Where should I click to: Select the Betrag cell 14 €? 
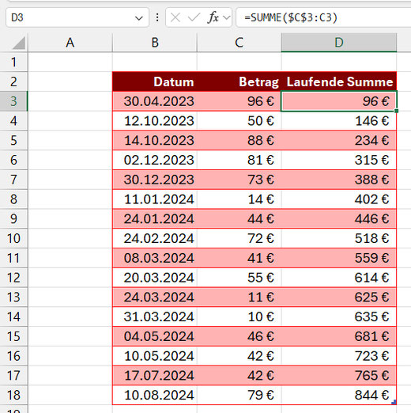(239, 199)
